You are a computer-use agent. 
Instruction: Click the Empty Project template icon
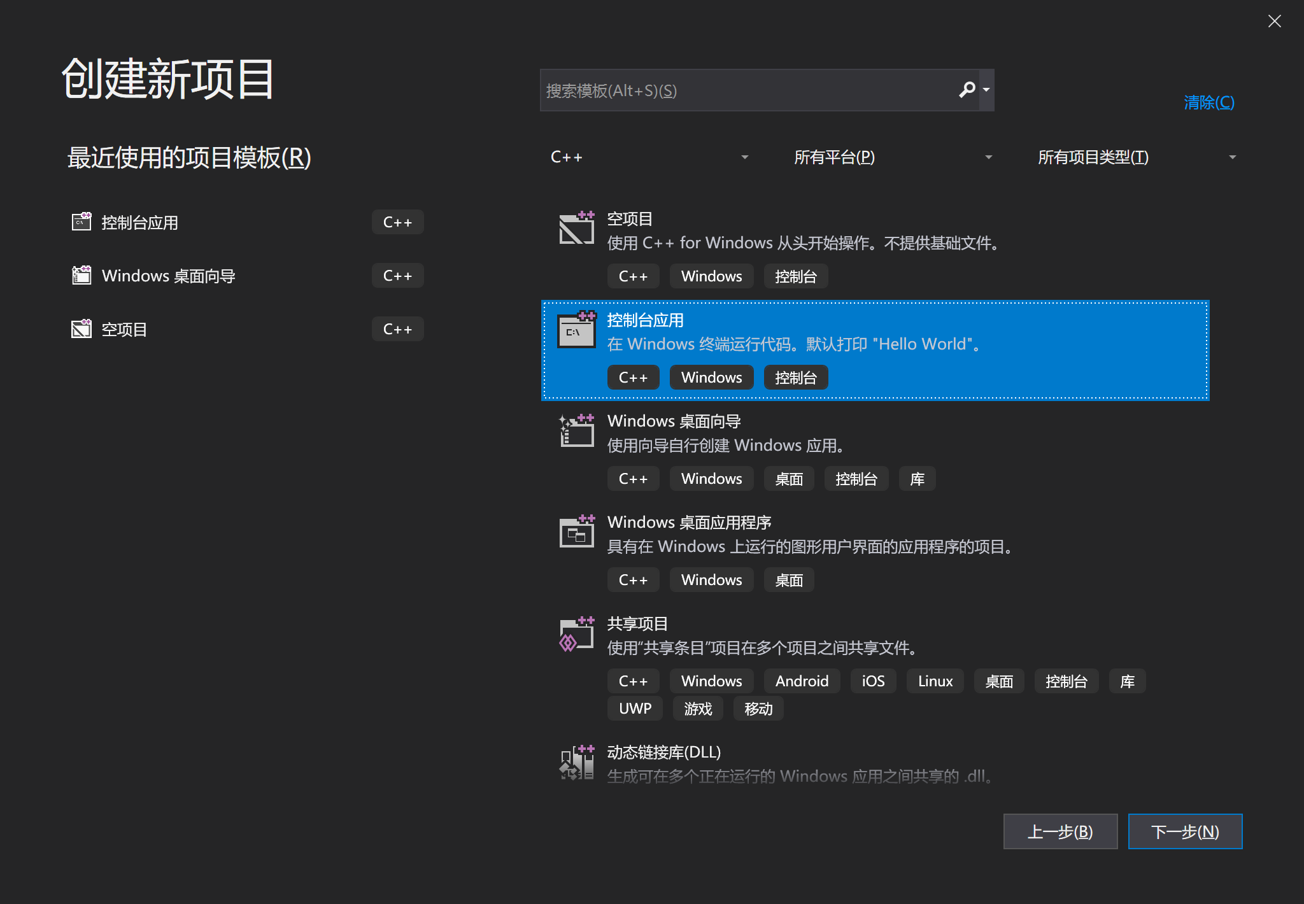click(576, 229)
